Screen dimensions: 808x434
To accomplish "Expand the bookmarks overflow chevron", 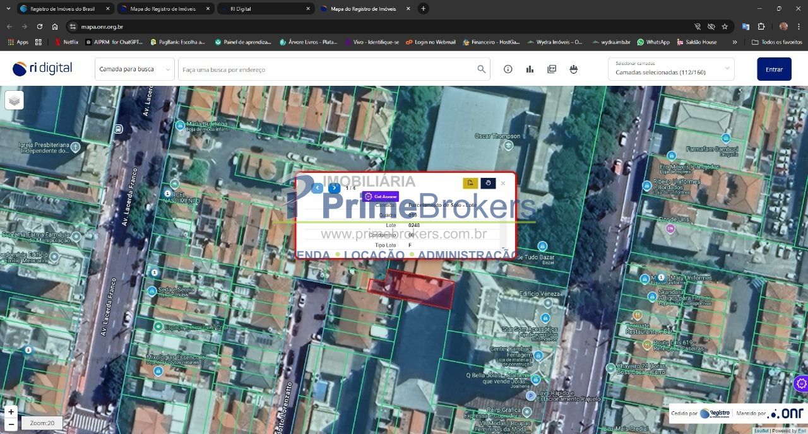I will pos(734,42).
